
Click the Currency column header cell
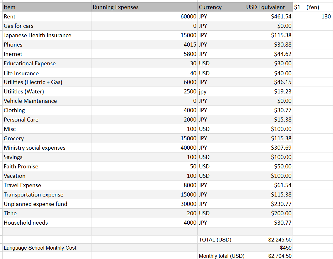221,7
